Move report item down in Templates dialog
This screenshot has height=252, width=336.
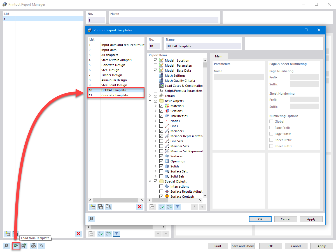click(x=202, y=207)
